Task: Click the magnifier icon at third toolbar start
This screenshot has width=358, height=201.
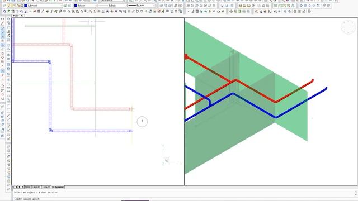Action: coord(4,11)
